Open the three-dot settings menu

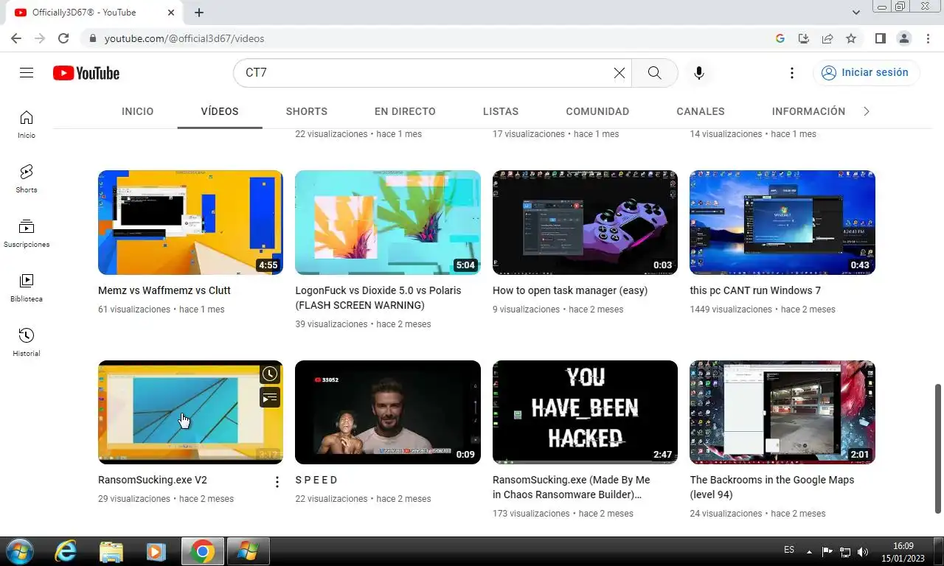pyautogui.click(x=791, y=73)
